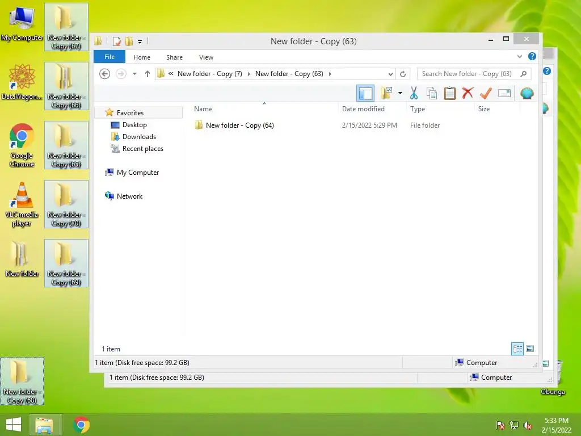Select New folder - Copy (65) on desktop
This screenshot has height=436, width=581.
coord(66,145)
